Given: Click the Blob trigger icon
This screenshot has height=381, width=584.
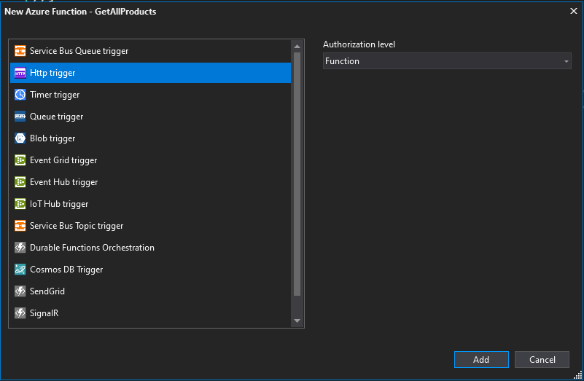Looking at the screenshot, I should tap(20, 138).
